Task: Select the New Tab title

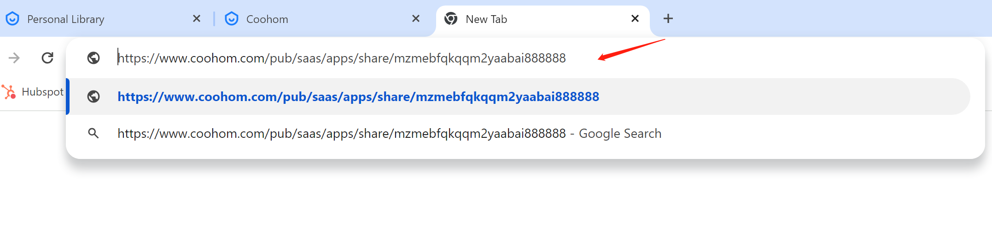Action: point(486,19)
